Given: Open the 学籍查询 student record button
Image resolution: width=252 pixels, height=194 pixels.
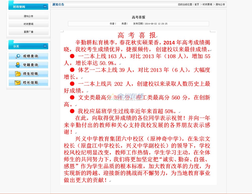Looking at the screenshot, I should (28, 65).
